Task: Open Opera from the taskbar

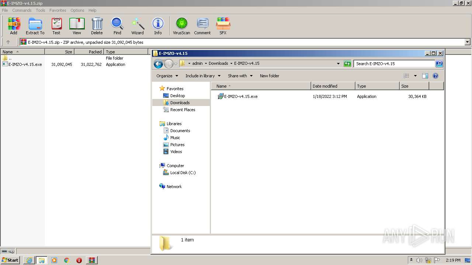Action: (79, 260)
